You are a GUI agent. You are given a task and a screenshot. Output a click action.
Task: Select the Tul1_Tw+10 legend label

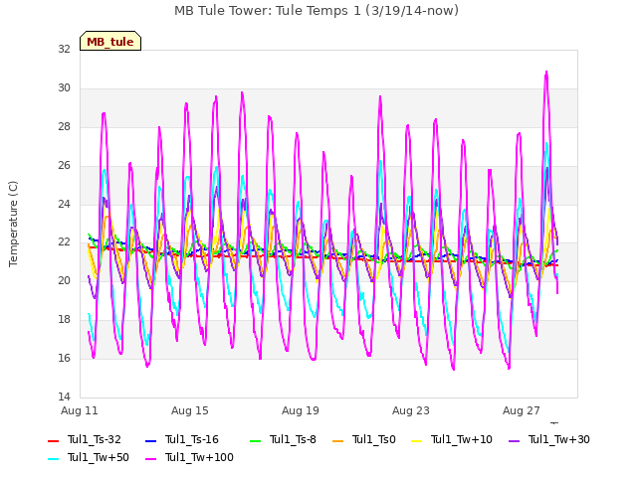click(462, 439)
